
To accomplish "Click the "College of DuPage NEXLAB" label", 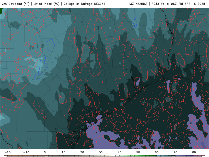I will [84, 4].
